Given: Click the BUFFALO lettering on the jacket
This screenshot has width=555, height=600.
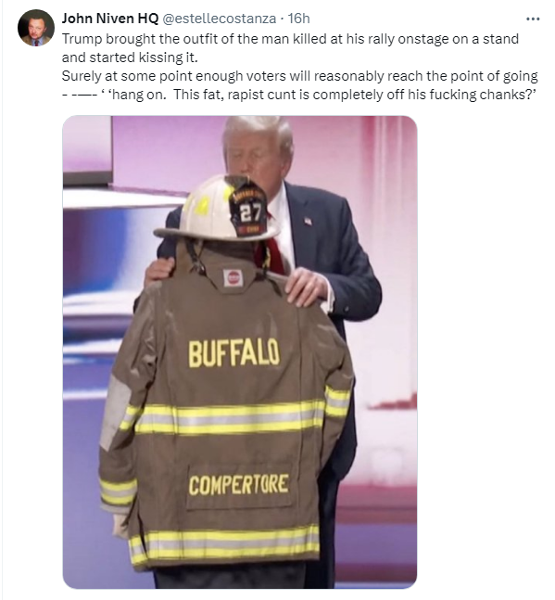Looking at the screenshot, I should click(x=233, y=353).
